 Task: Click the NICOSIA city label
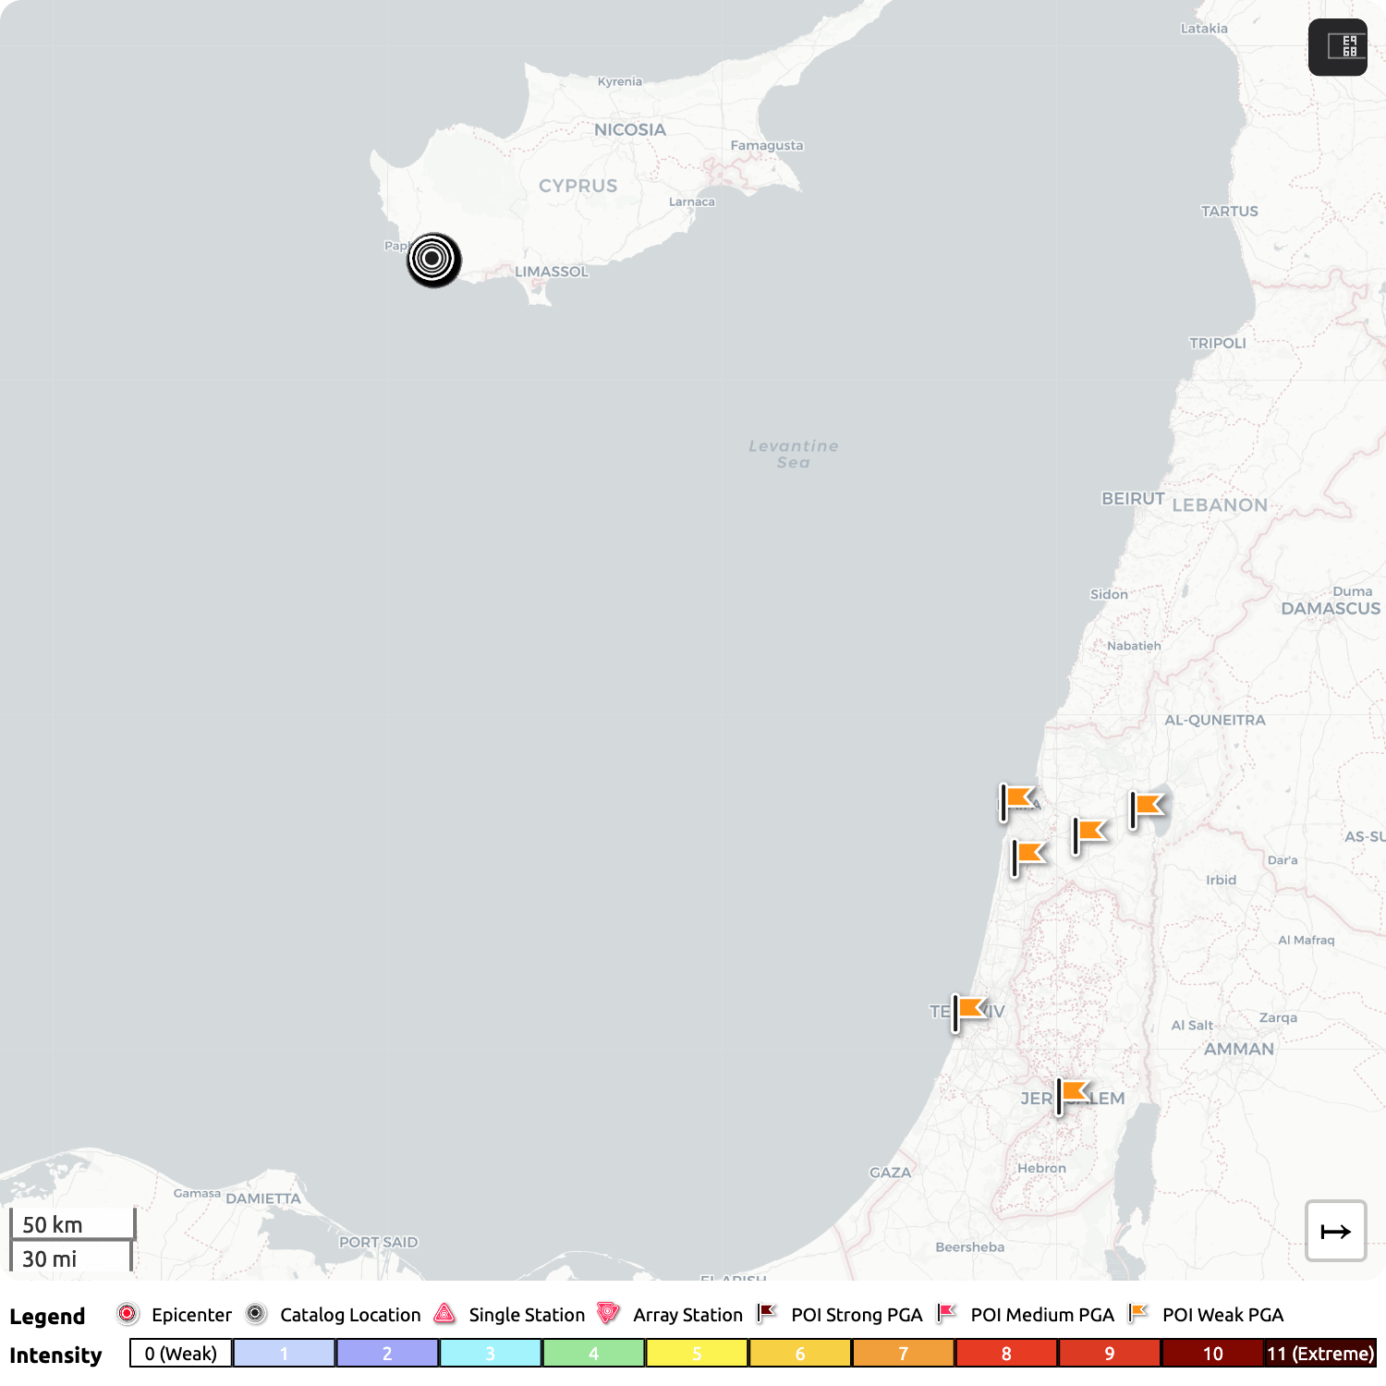click(x=629, y=130)
